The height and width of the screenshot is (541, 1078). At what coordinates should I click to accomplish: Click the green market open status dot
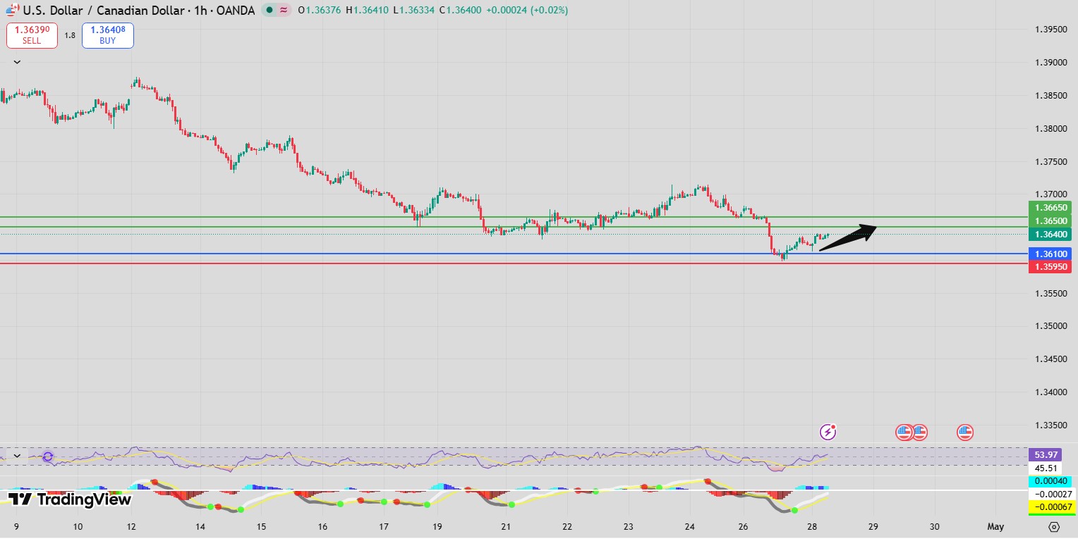coord(269,11)
